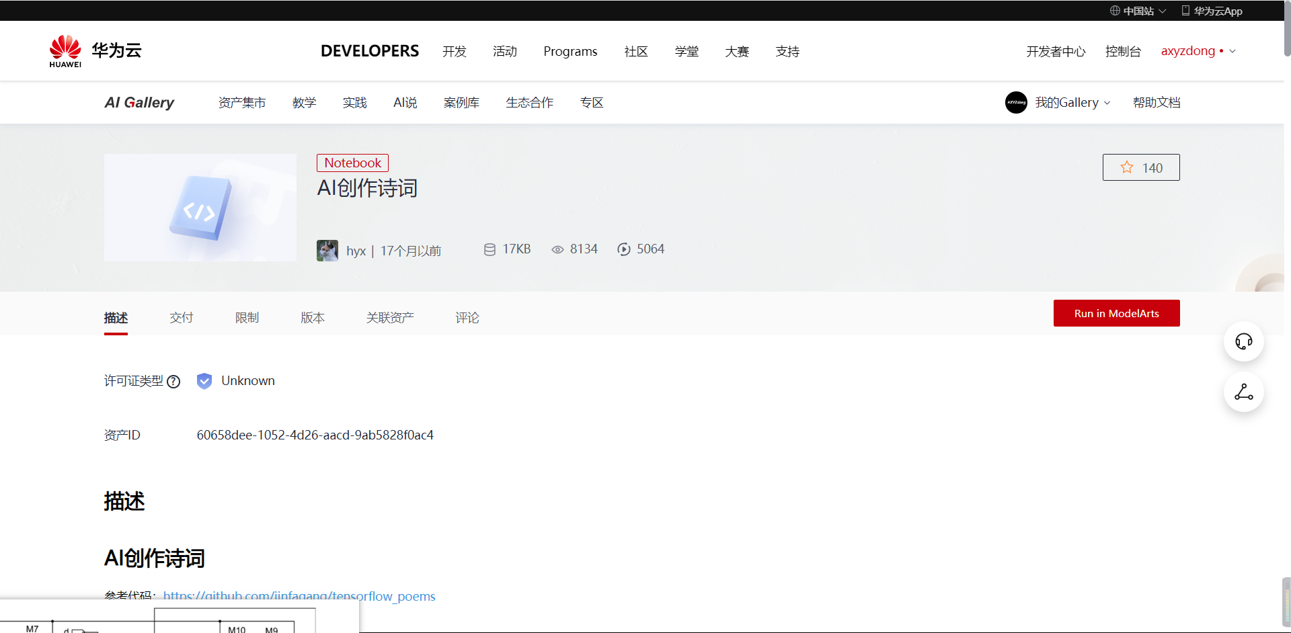The image size is (1291, 633).
Task: Open 资产集市 in AI Gallery nav
Action: 242,102
